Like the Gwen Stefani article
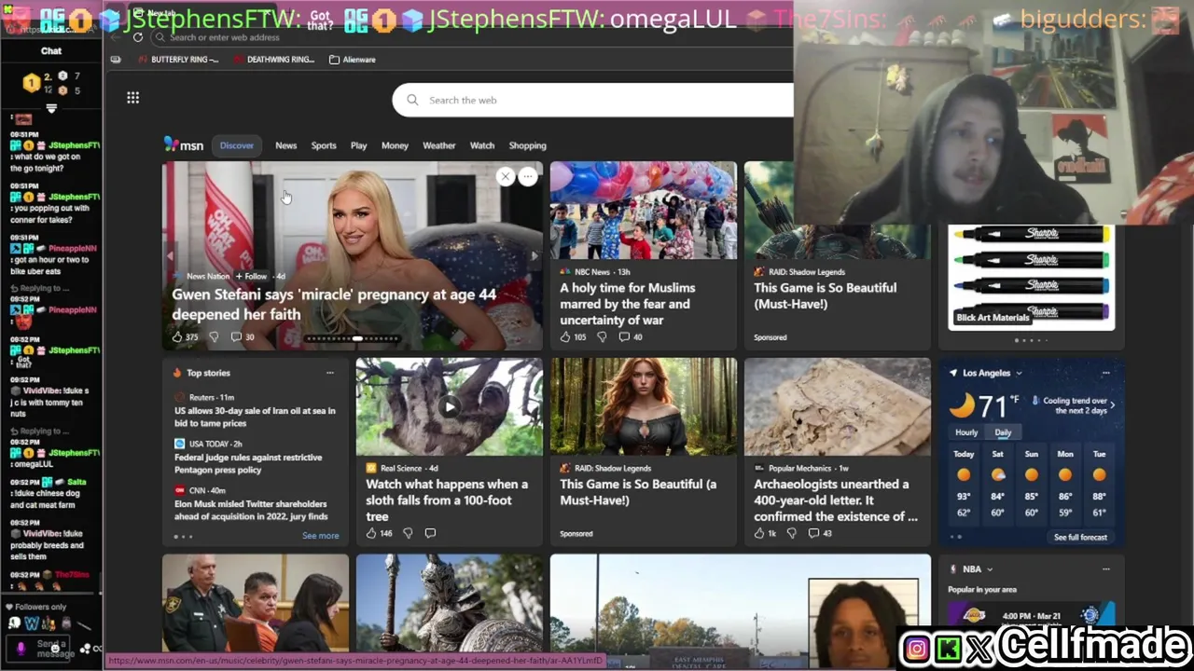1194x671 pixels. click(x=177, y=336)
